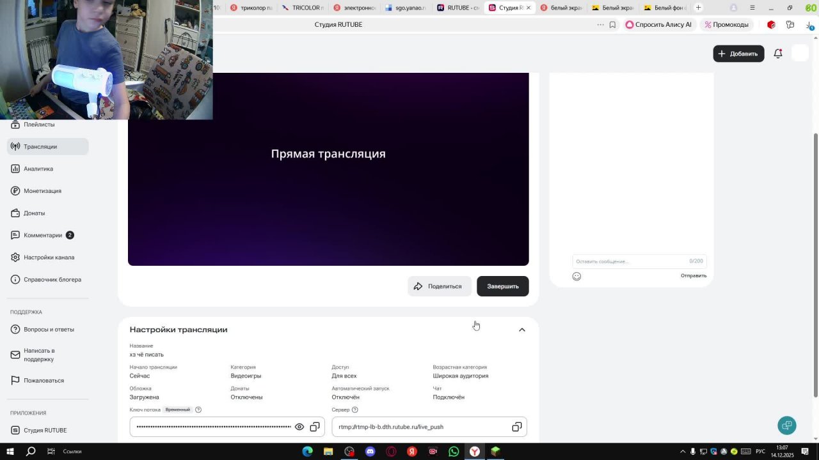
Task: Switch to the триколор tab
Action: pos(251,8)
